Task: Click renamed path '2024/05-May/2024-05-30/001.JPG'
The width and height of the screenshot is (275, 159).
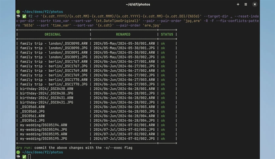Action: tap(124, 48)
